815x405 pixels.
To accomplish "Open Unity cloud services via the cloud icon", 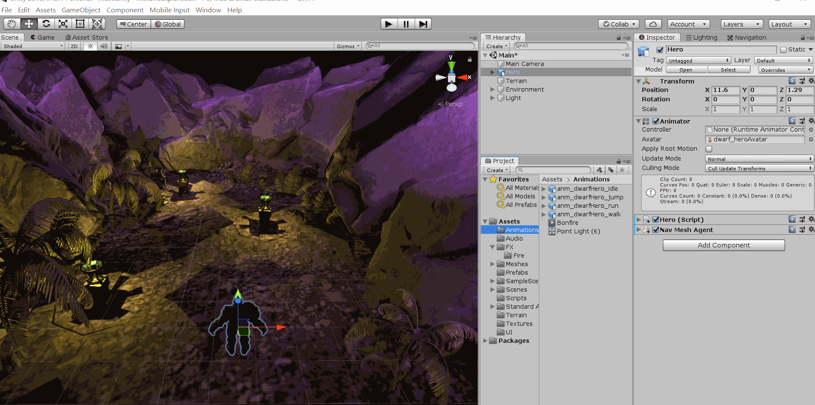I will click(653, 24).
